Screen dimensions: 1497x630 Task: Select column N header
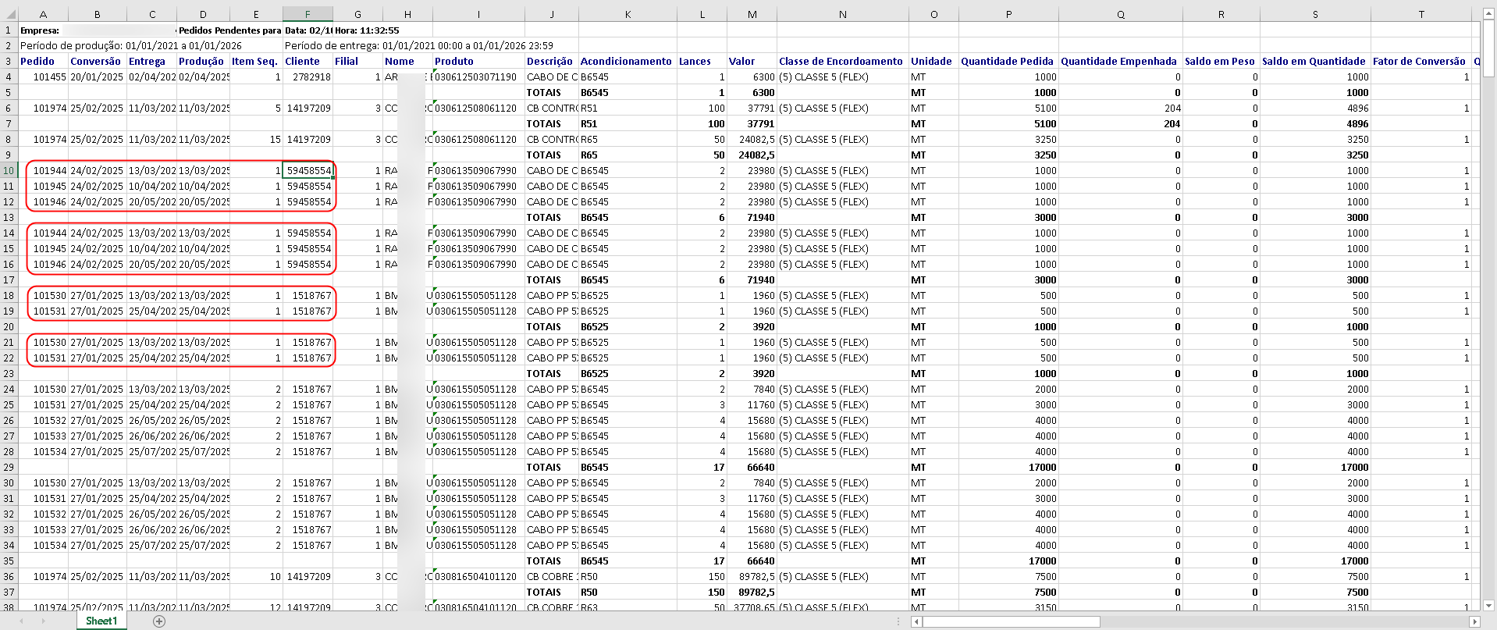pyautogui.click(x=842, y=14)
